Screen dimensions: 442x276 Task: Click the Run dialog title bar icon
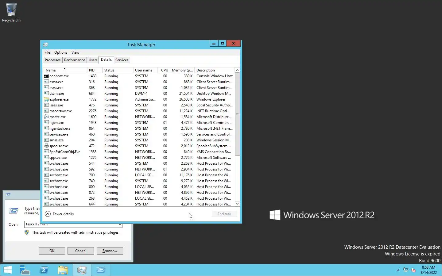pos(8,195)
